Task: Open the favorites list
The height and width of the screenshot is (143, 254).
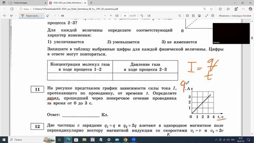Action: (x=228, y=9)
